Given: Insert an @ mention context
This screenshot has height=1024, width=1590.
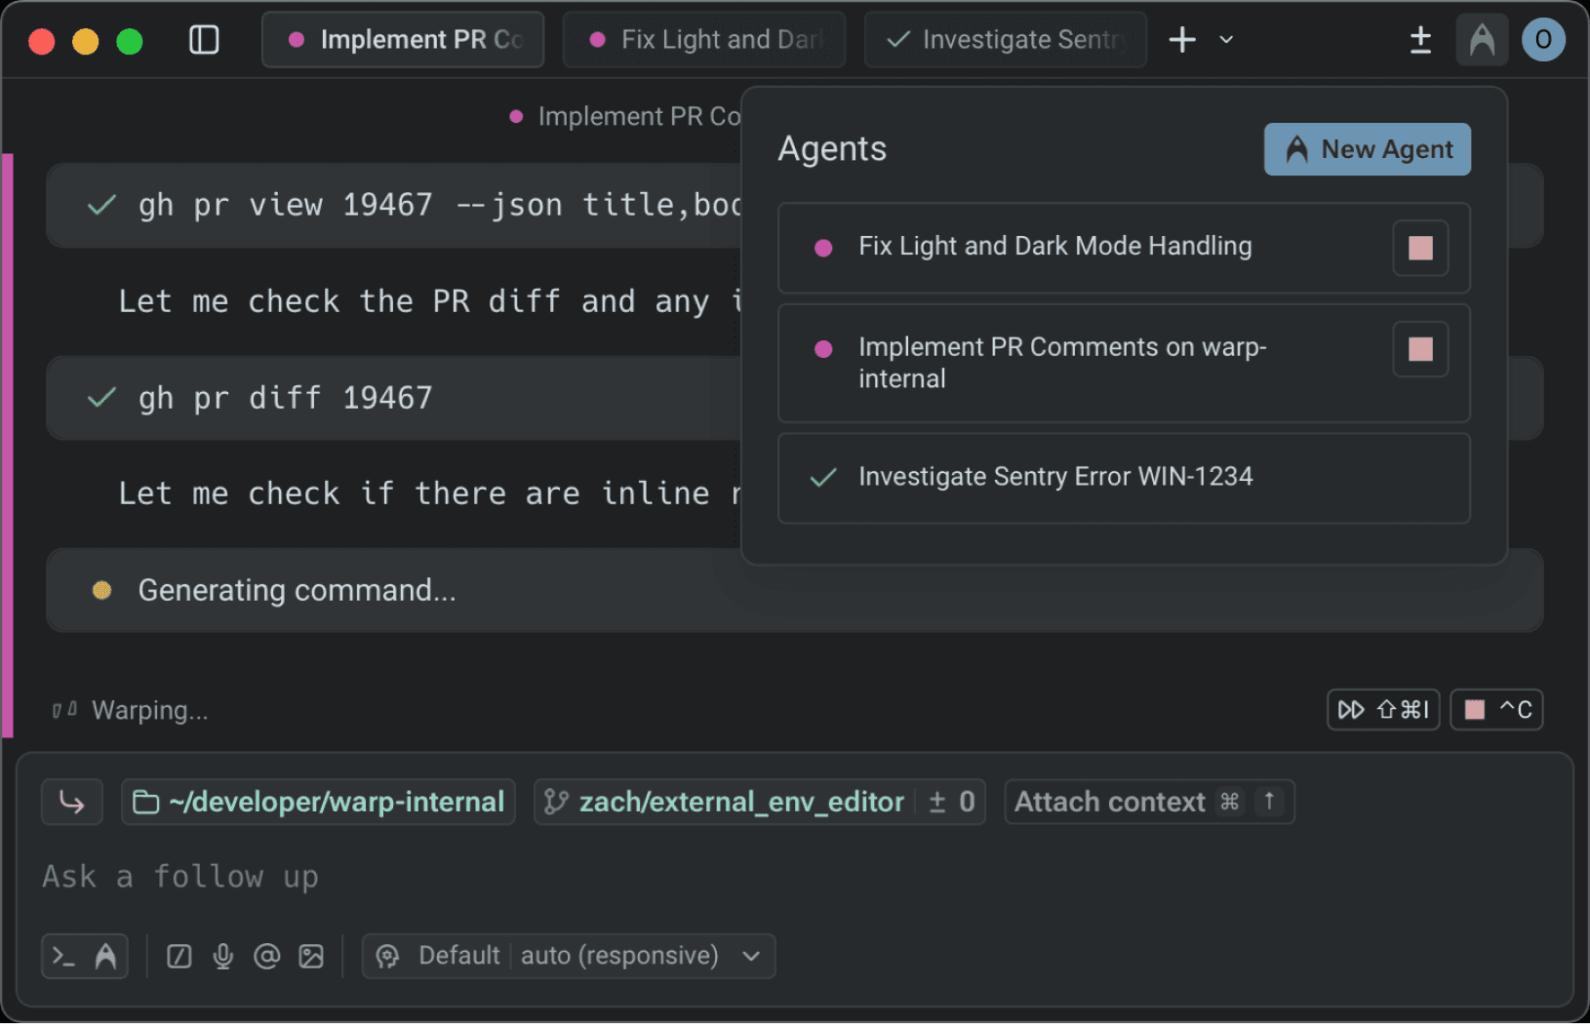Looking at the screenshot, I should tap(267, 957).
